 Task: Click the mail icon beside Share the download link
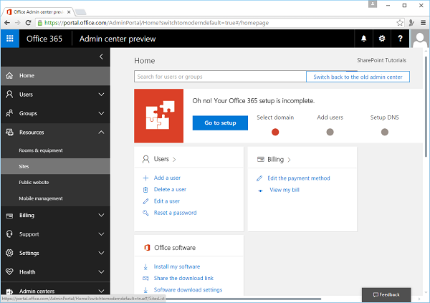[x=145, y=279]
